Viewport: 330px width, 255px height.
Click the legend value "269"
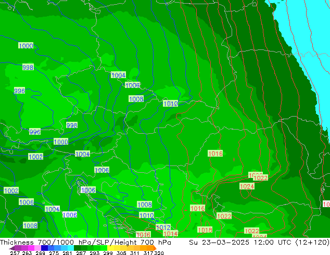[x=41, y=253]
